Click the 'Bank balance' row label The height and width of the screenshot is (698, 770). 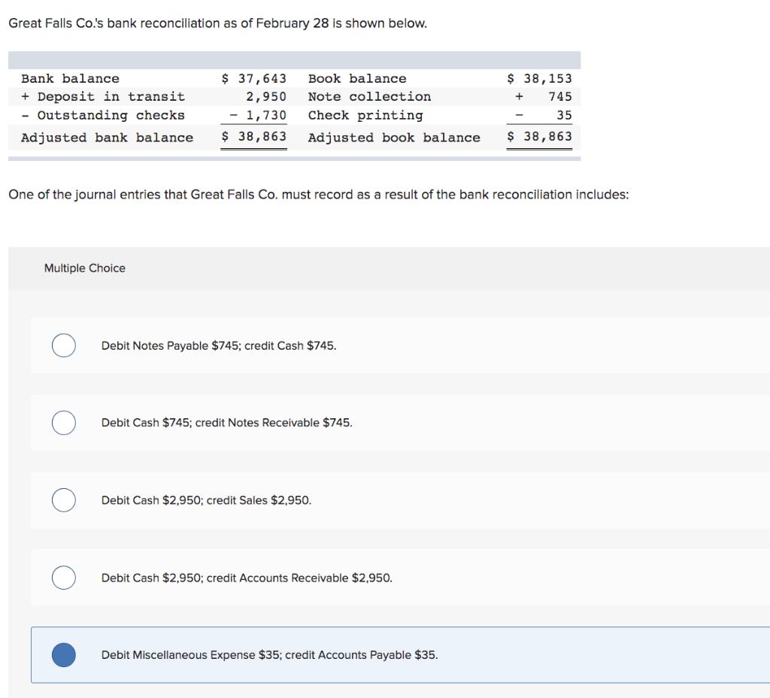70,78
